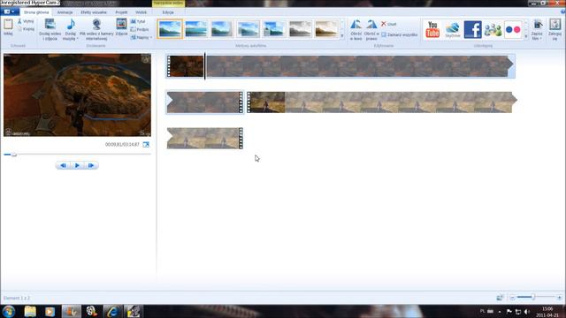Screen dimensions: 566x318
Task: Expand the sharing services gallery
Action: point(526,36)
